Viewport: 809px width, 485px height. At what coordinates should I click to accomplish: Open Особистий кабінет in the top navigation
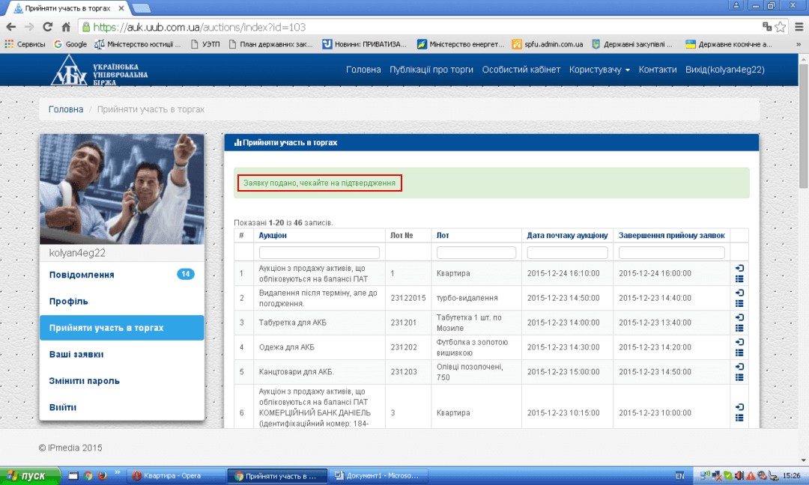[x=521, y=70]
